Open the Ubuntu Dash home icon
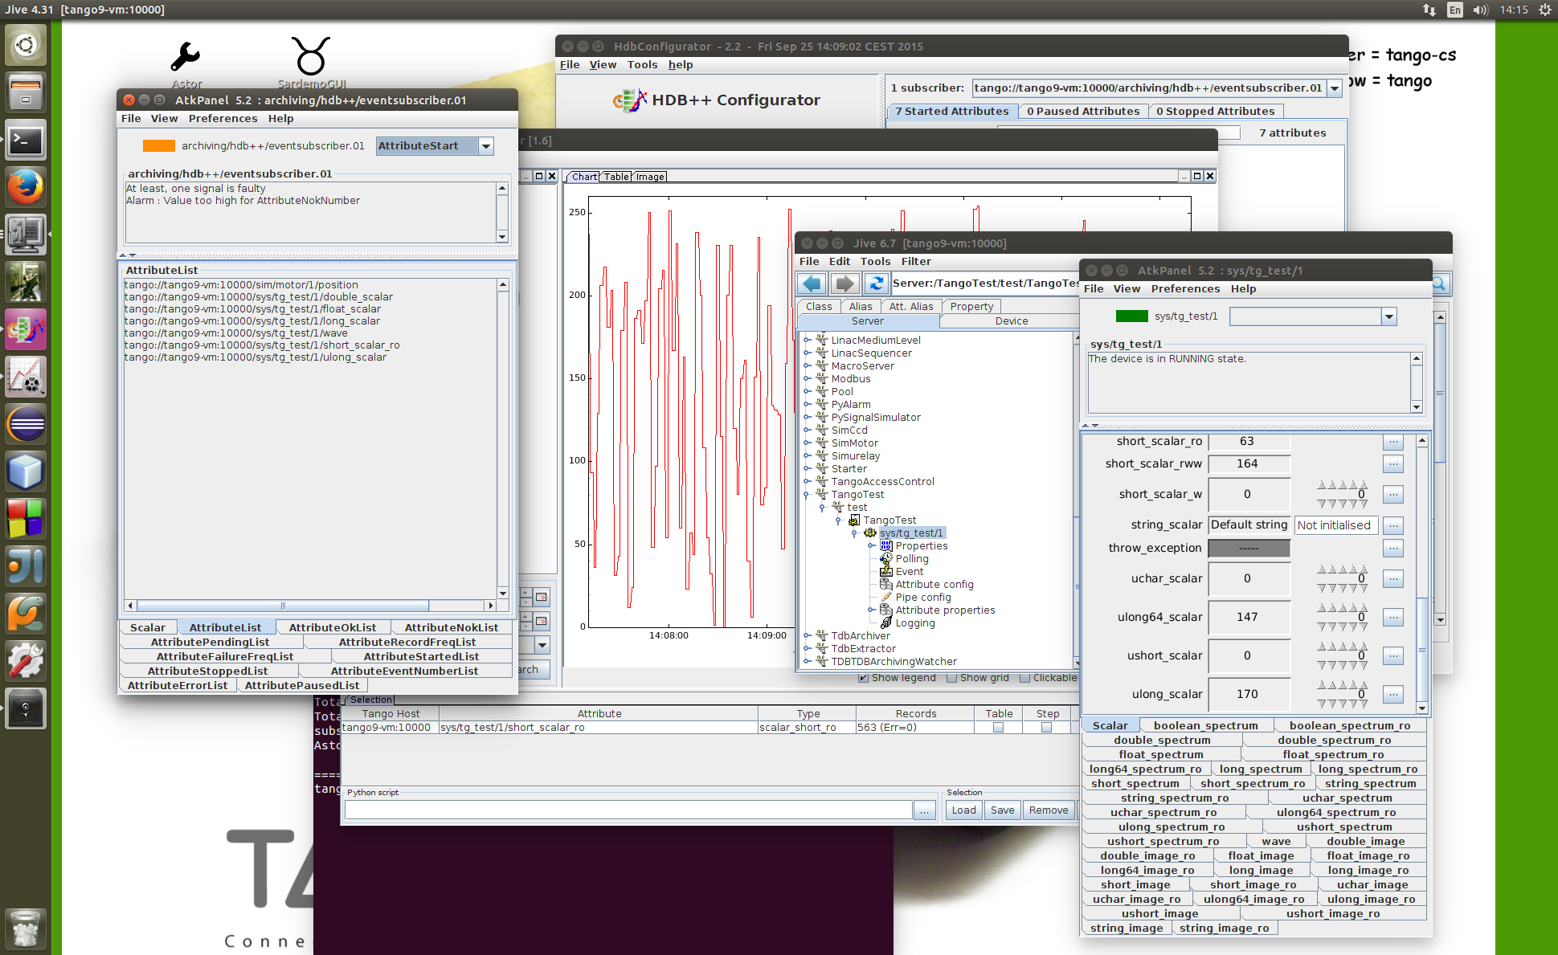 click(26, 45)
